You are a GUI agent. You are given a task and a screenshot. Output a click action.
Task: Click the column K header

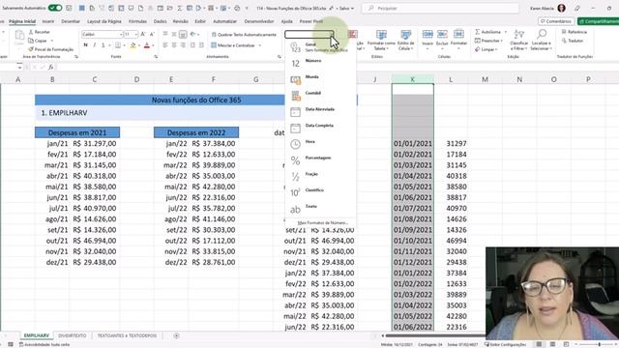click(x=413, y=79)
